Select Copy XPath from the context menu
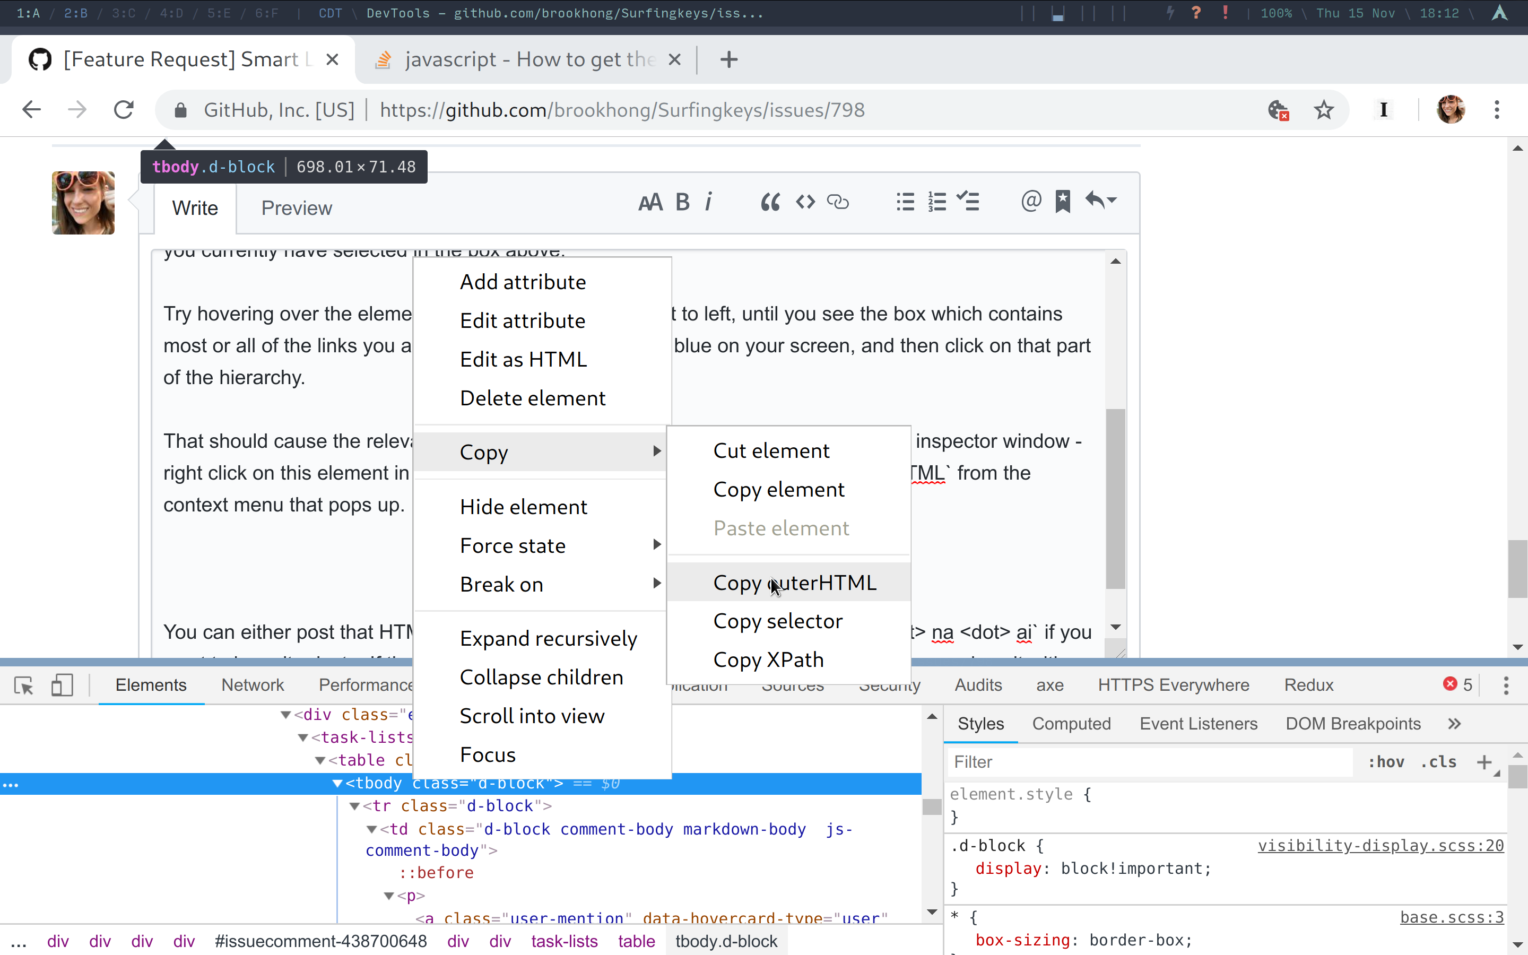This screenshot has height=955, width=1528. (x=768, y=659)
